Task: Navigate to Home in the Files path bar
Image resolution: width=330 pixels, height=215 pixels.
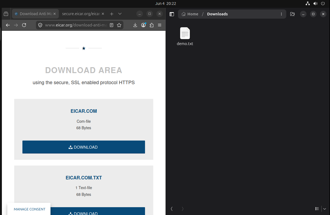Action: [x=190, y=14]
